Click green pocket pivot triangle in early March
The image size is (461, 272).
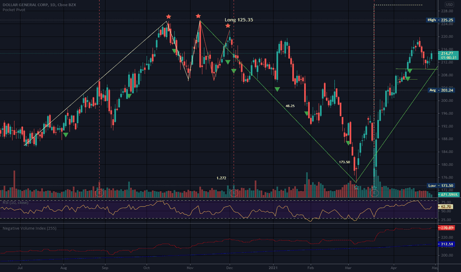[x=348, y=143]
